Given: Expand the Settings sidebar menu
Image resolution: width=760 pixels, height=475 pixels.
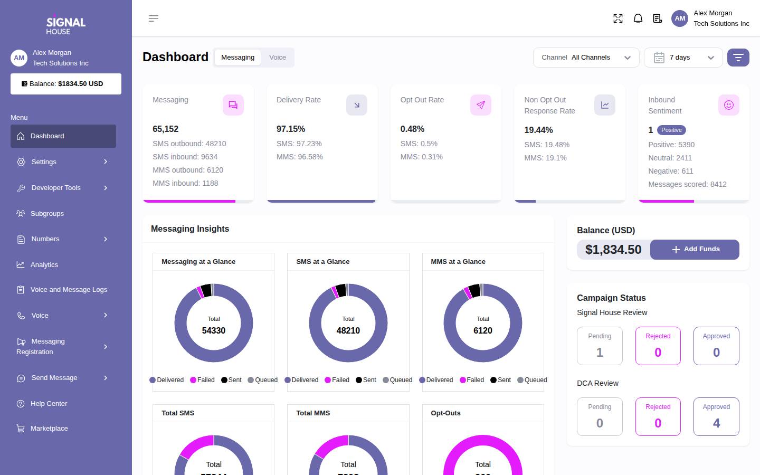Looking at the screenshot, I should click(63, 162).
